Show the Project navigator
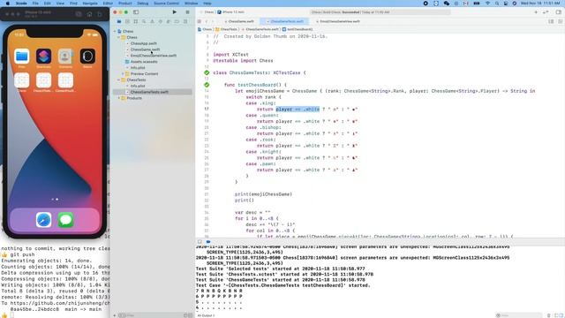565x318 pixels. (x=119, y=21)
